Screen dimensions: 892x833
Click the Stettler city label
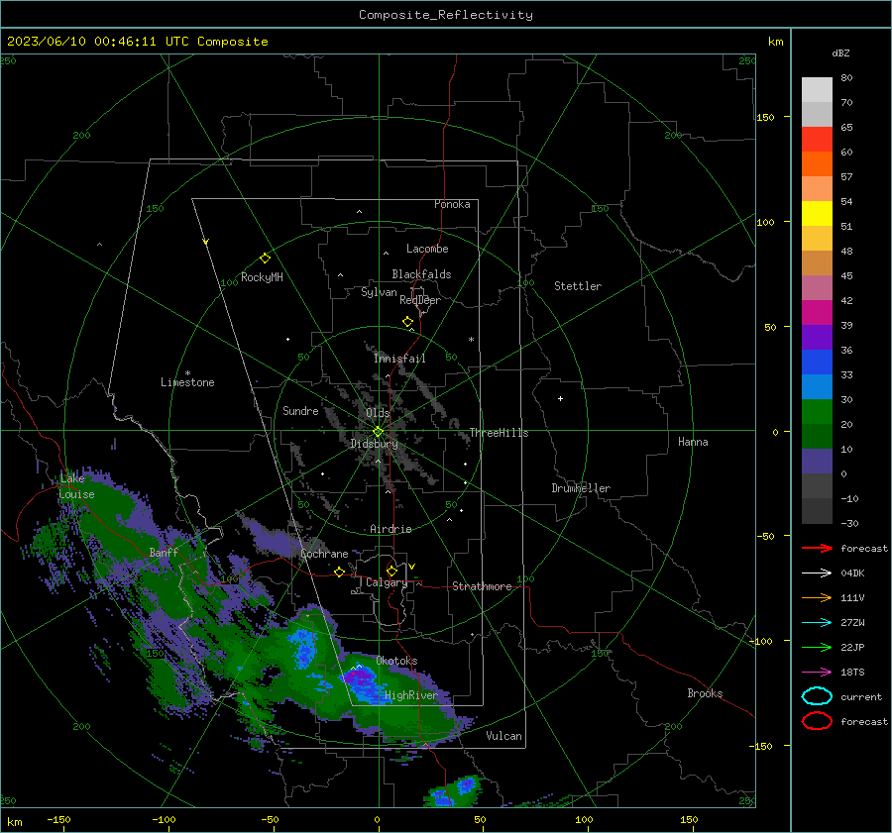578,286
